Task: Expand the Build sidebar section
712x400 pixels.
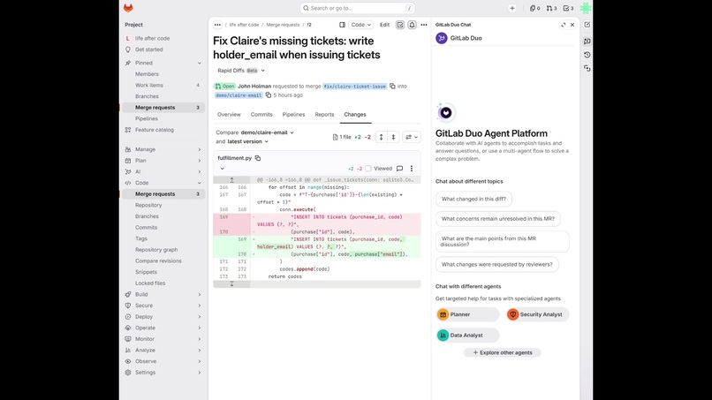Action: (x=163, y=294)
